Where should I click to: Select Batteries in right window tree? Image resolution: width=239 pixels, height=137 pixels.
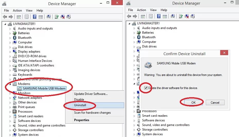click(x=148, y=33)
